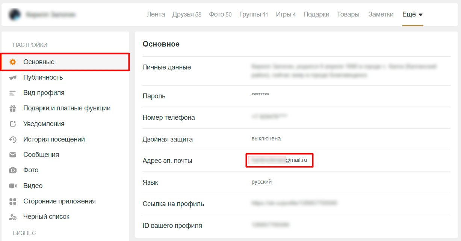Viewport: 461px width, 241px height.
Task: Click the Сторонние приложения grid icon
Action: point(13,202)
